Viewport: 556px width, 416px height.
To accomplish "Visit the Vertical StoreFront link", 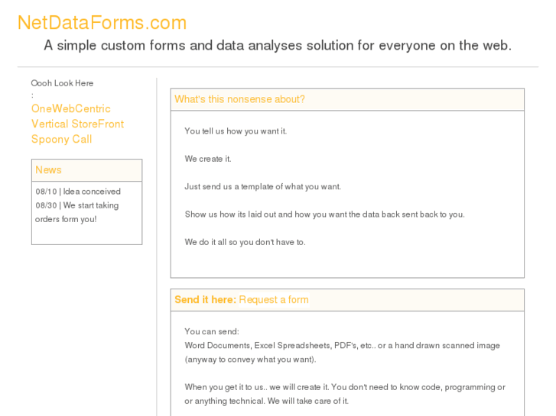I will (x=77, y=124).
